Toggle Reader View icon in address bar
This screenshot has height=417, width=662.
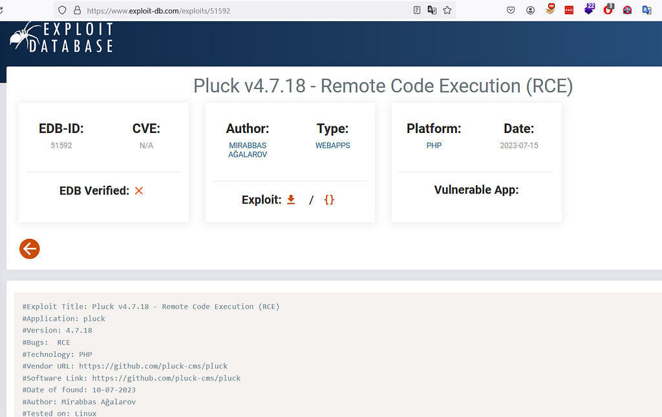click(417, 10)
